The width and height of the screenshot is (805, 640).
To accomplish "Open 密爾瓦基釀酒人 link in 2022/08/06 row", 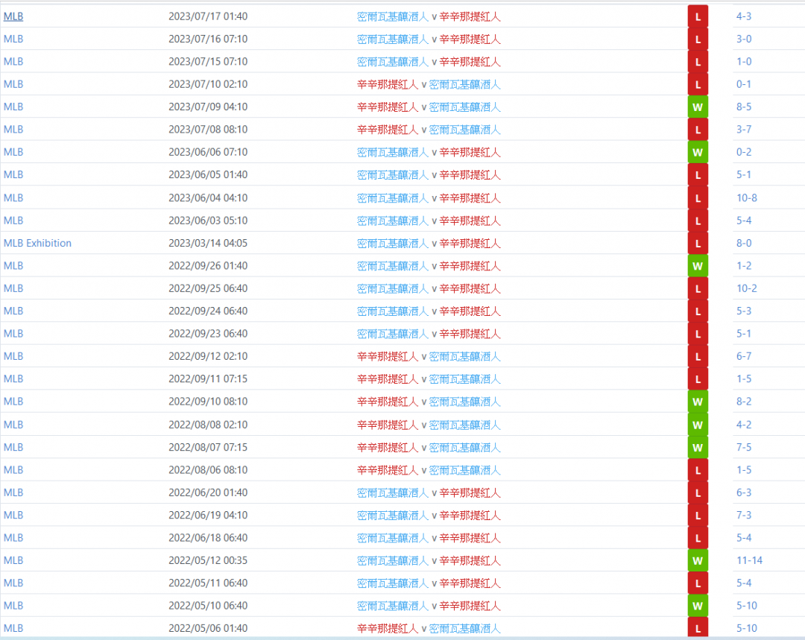I will pos(464,470).
